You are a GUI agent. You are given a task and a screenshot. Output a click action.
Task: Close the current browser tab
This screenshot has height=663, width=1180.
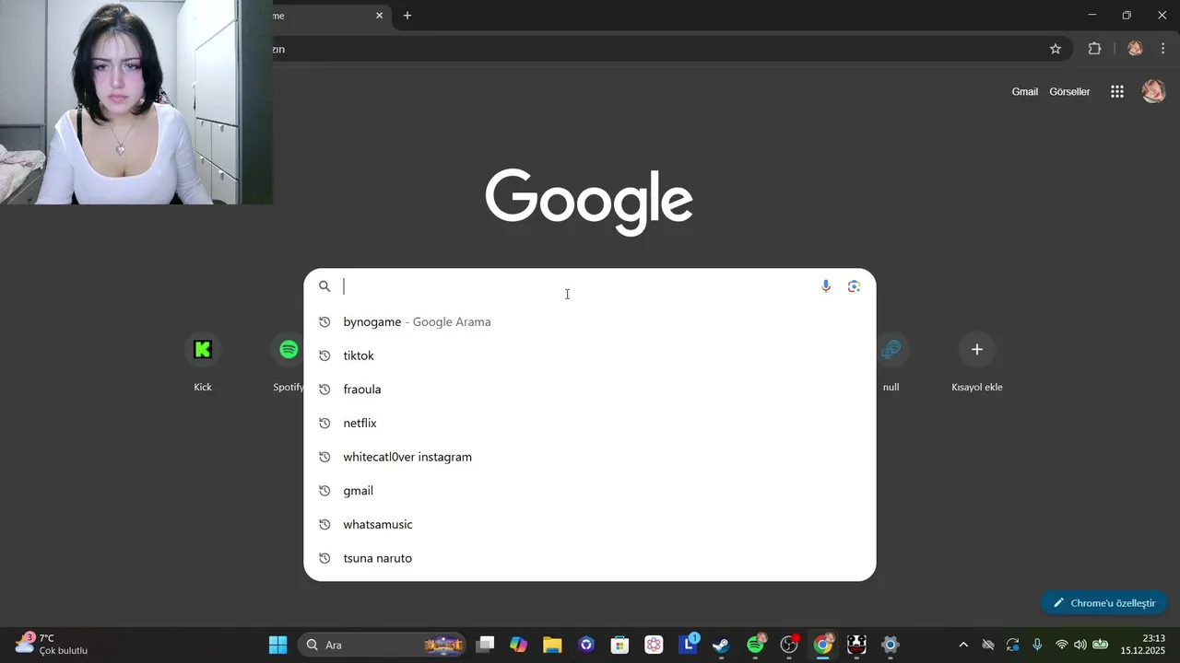point(379,16)
